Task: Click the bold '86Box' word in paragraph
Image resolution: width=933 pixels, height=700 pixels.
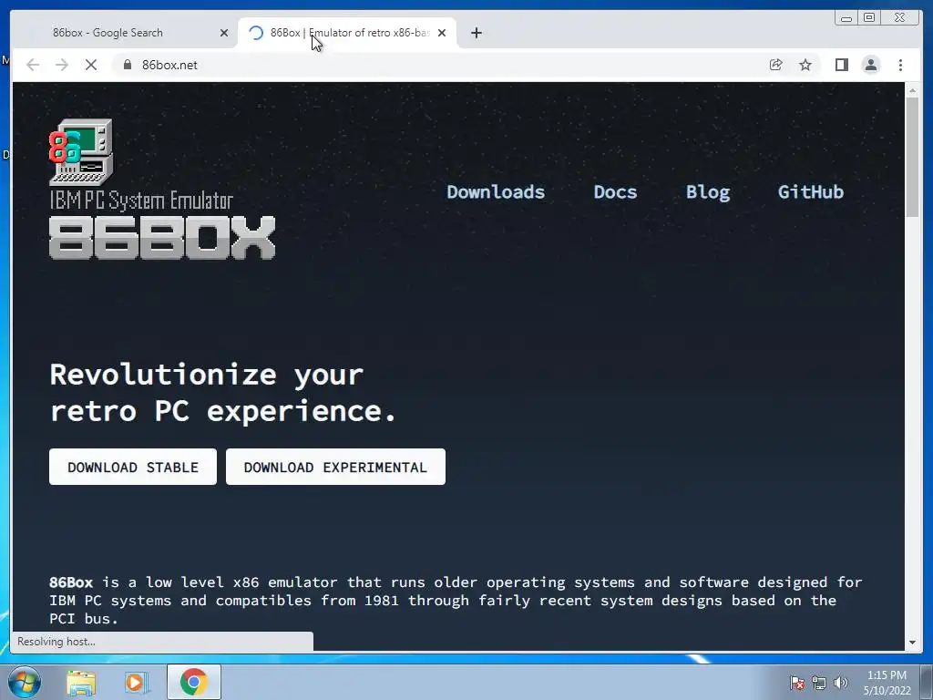Action: pos(71,582)
